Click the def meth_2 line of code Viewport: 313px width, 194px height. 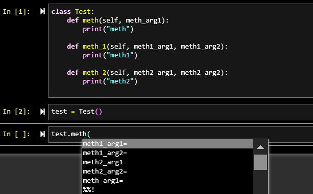[x=147, y=73]
